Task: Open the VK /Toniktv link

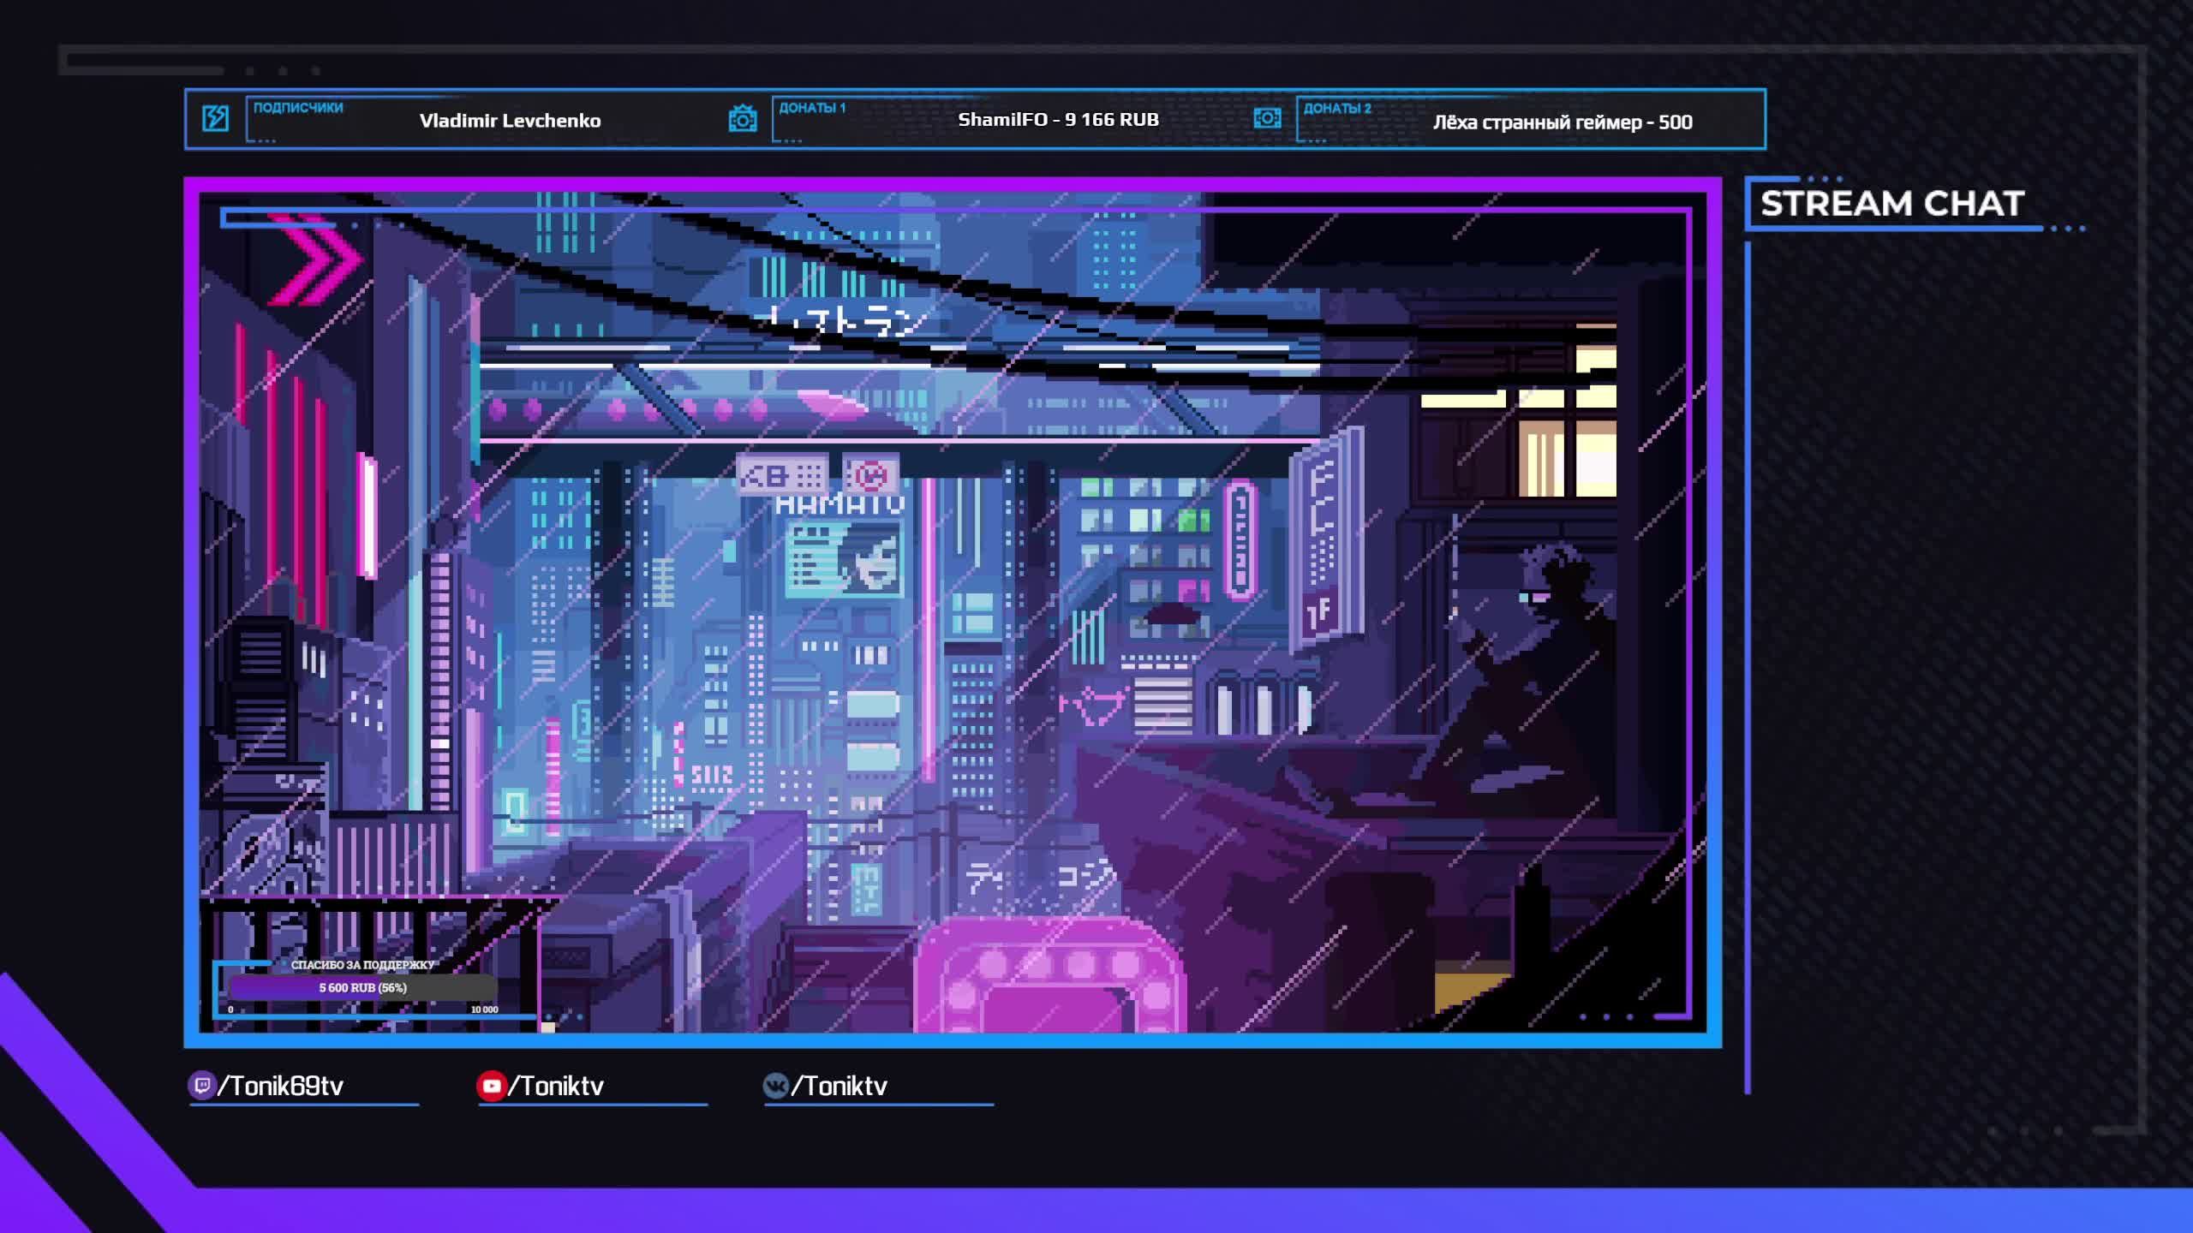Action: pos(840,1086)
